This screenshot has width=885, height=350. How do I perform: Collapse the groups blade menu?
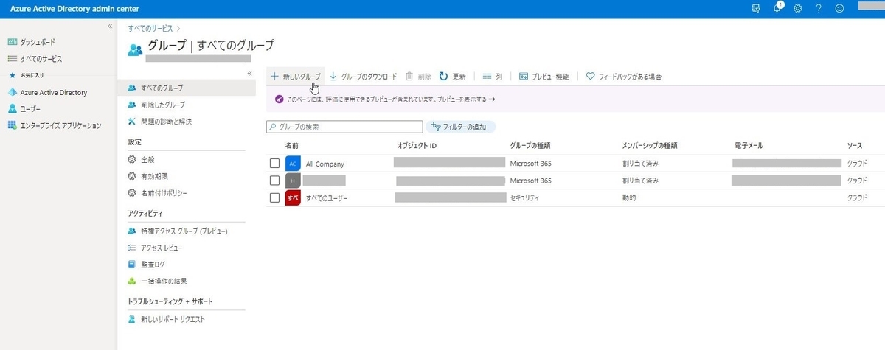tap(249, 74)
